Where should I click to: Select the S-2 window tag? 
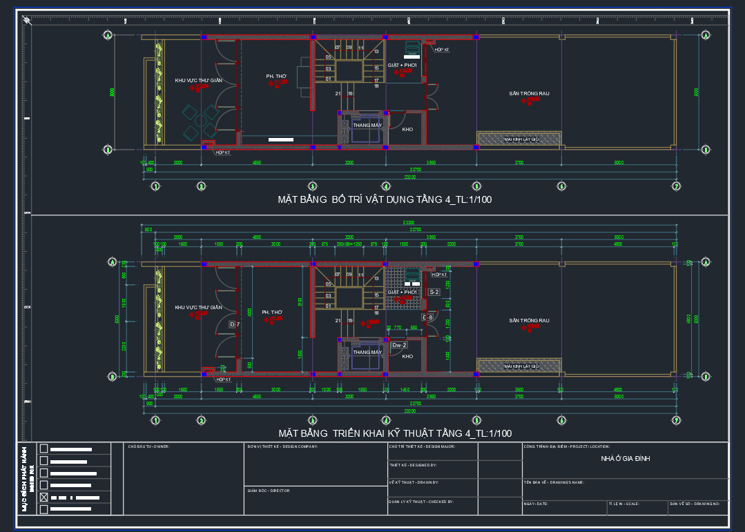pos(434,293)
